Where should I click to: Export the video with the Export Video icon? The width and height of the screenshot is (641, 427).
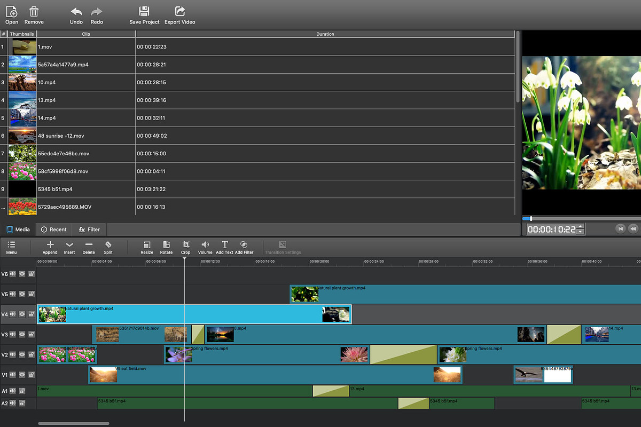(180, 11)
